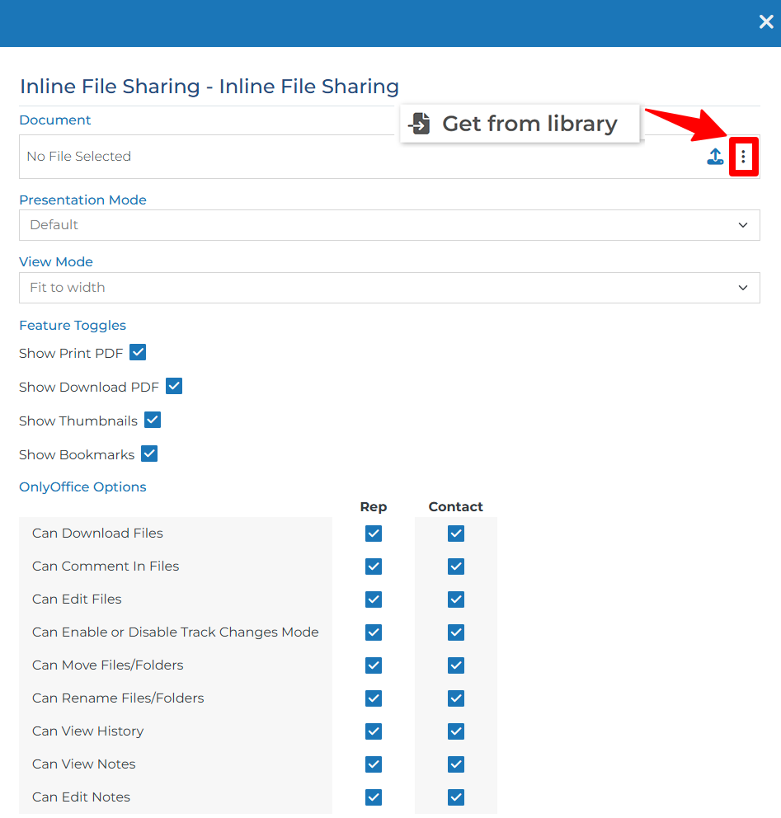This screenshot has height=818, width=781.
Task: Click the Contact column header
Action: [x=456, y=506]
